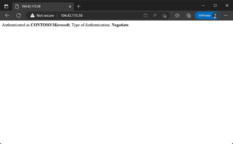Click the bold Negotiate text
Viewport: 233px width, 144px height.
tap(120, 25)
